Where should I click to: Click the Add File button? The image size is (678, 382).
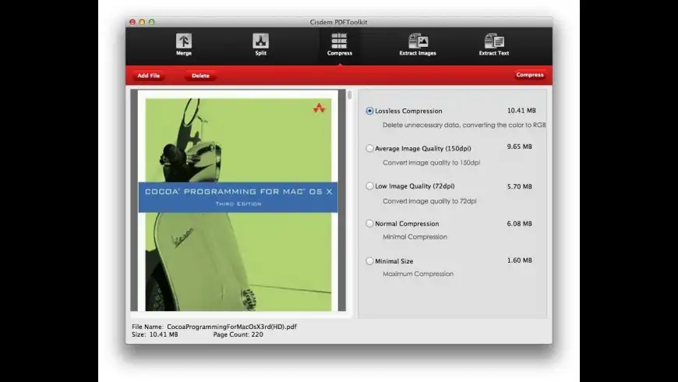[149, 76]
